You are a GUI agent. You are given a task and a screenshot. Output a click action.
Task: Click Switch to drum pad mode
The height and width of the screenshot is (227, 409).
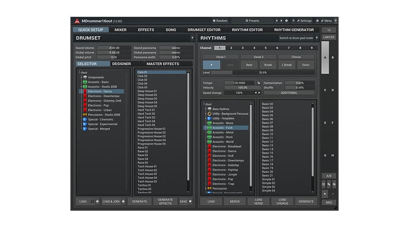coord(296,38)
